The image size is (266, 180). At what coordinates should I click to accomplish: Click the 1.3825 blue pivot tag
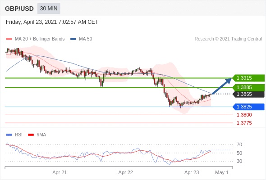(x=249, y=107)
